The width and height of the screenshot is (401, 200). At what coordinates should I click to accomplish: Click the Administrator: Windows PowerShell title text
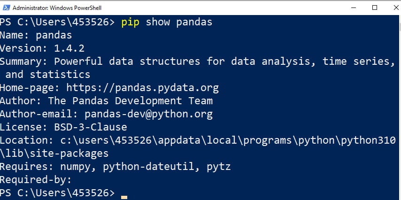coord(57,8)
